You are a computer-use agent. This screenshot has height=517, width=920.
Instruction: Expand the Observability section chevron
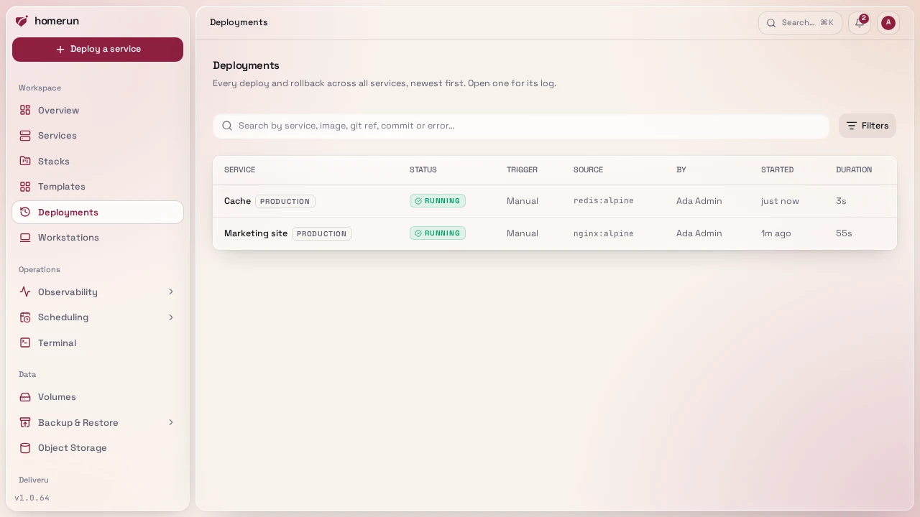point(171,292)
